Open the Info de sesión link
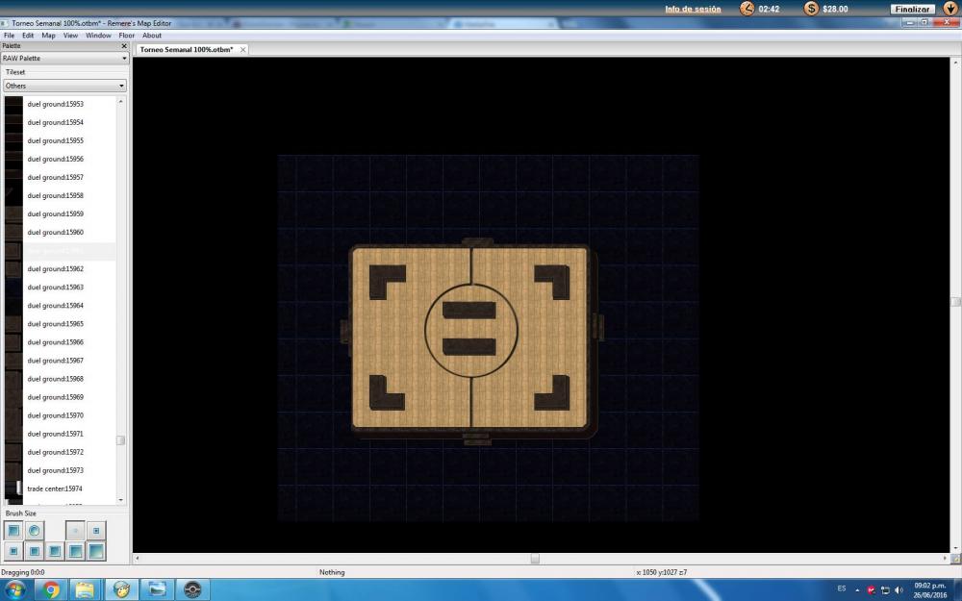The width and height of the screenshot is (962, 601). (693, 10)
